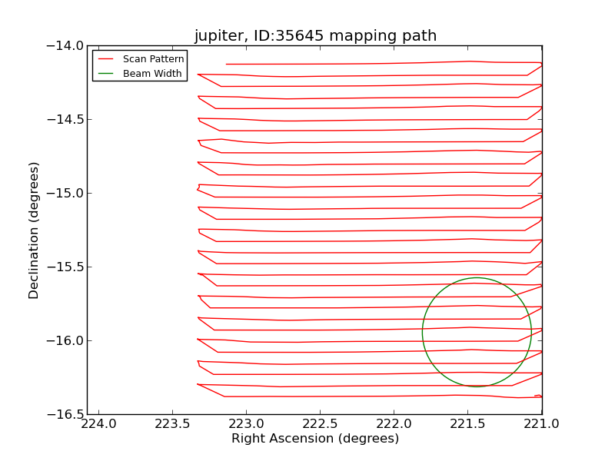
Task: Click the y-axis tick label −15.0
Action: [65, 194]
